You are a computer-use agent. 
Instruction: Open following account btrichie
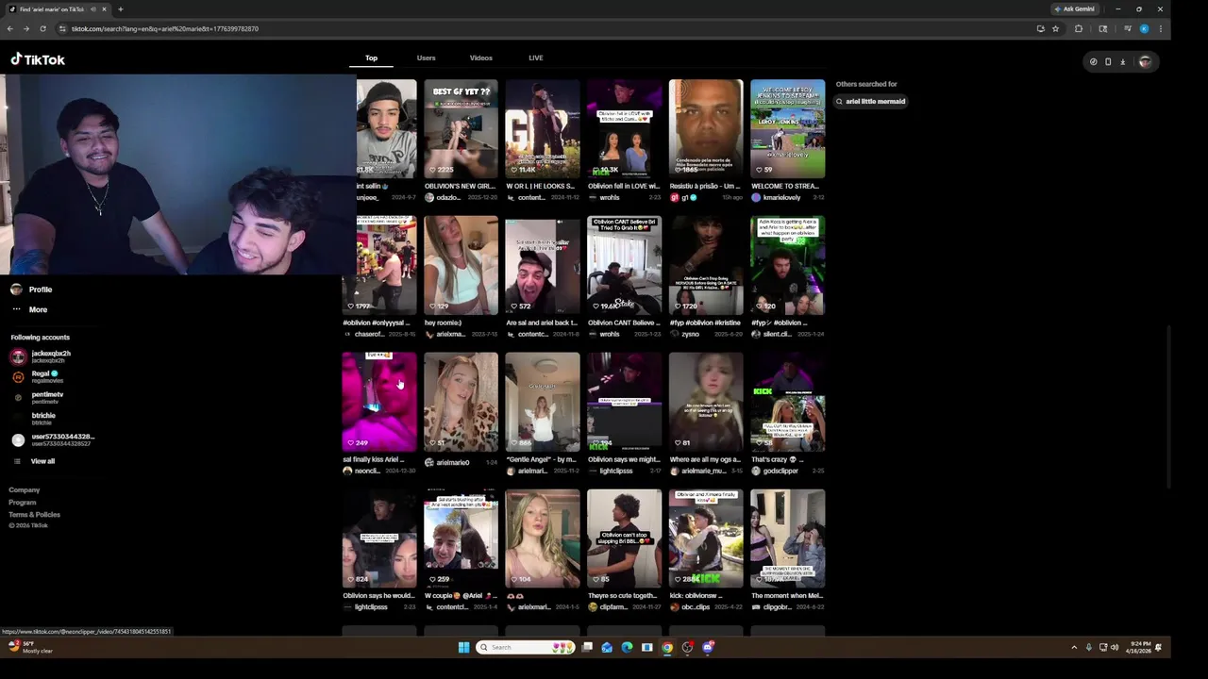tap(34, 418)
